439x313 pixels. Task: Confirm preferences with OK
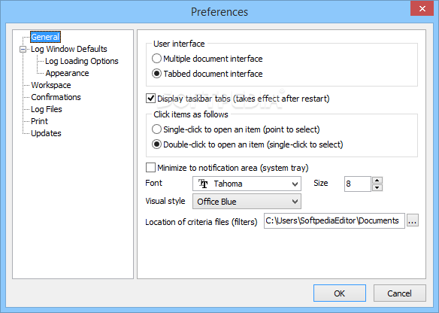tap(340, 293)
